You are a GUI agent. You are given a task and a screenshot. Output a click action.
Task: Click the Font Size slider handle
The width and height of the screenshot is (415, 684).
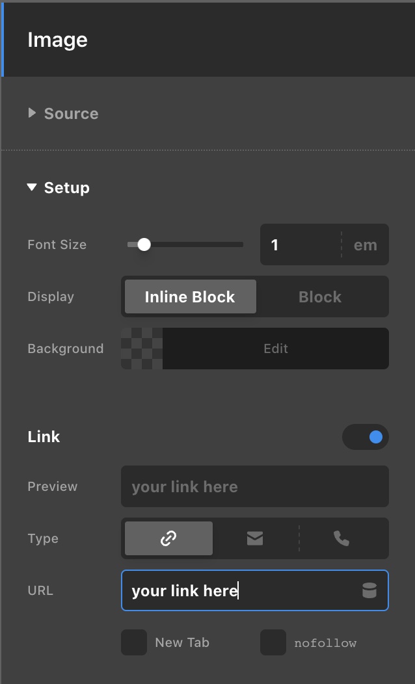point(144,244)
